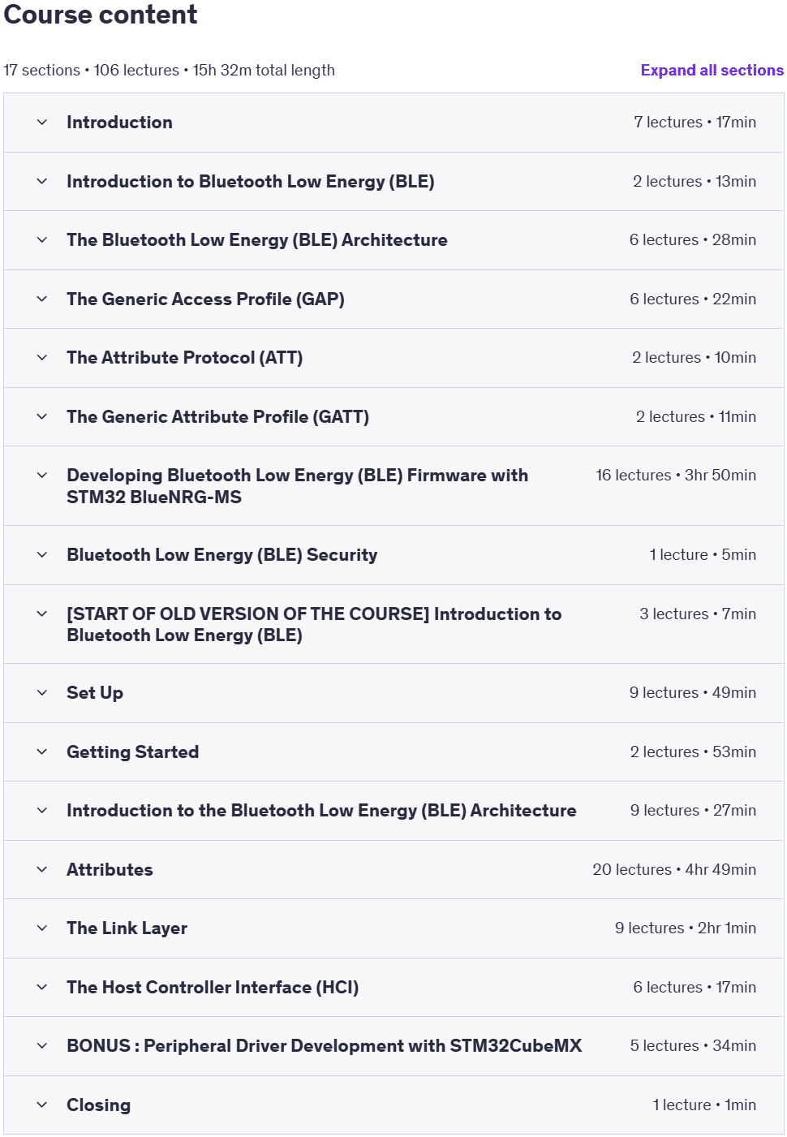Click the Set Up section chevron
This screenshot has height=1137, width=787.
(x=42, y=693)
